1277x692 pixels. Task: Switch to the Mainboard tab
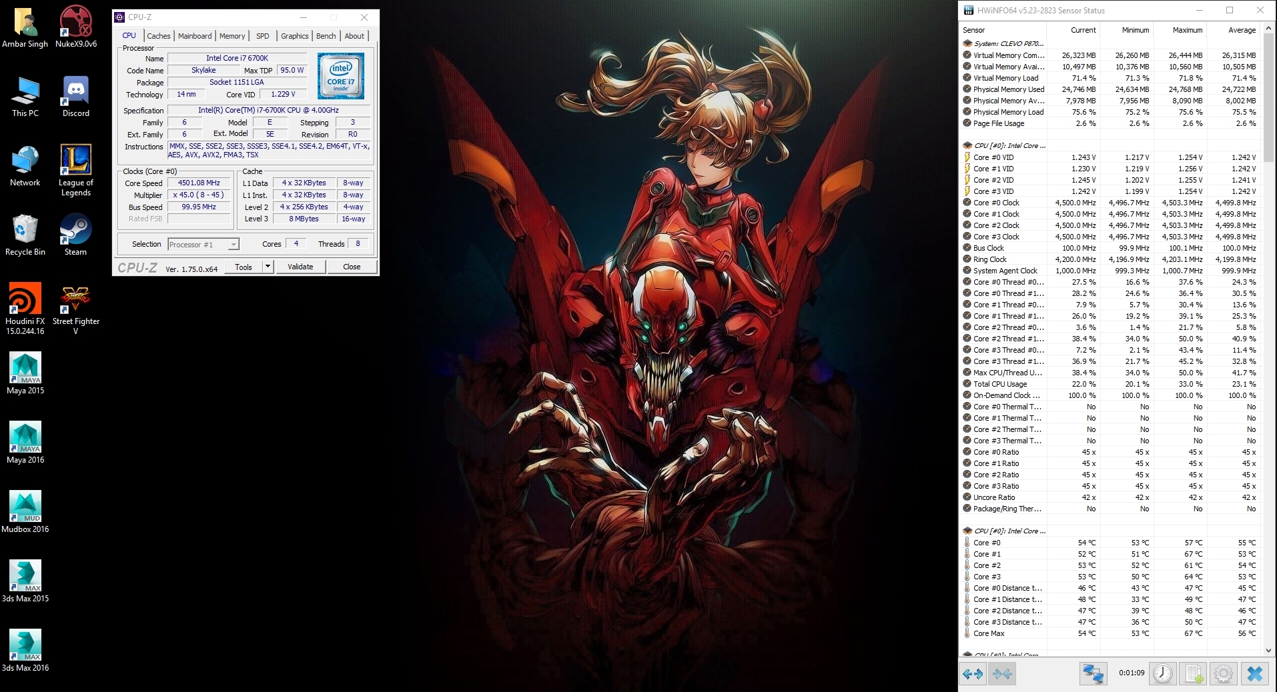click(195, 36)
